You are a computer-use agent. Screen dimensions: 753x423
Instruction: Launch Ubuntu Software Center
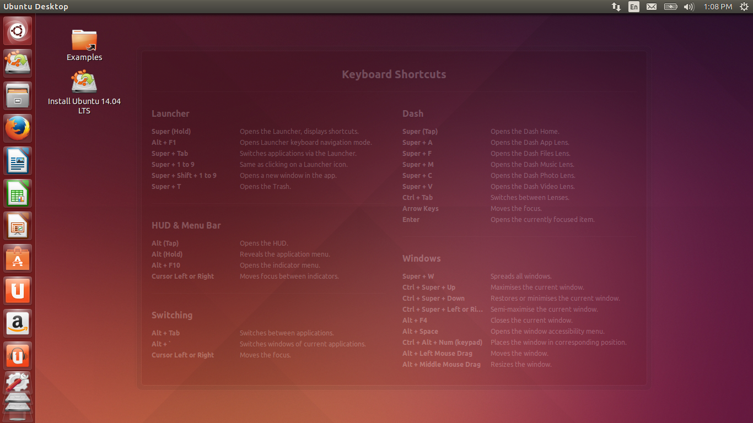(18, 258)
